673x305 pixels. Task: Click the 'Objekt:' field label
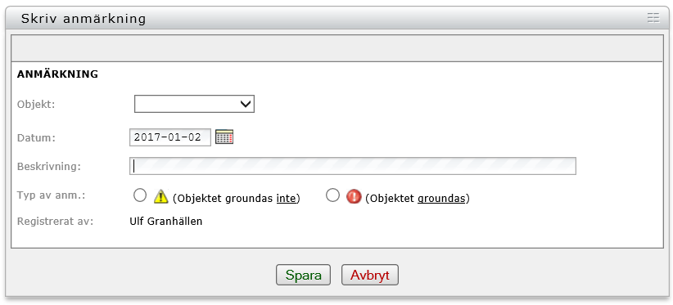point(36,104)
